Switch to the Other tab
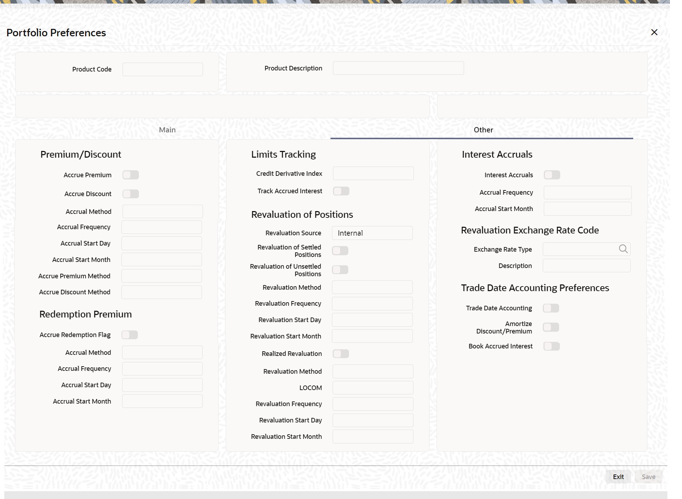Viewport: 682px width, 499px height. [x=483, y=130]
